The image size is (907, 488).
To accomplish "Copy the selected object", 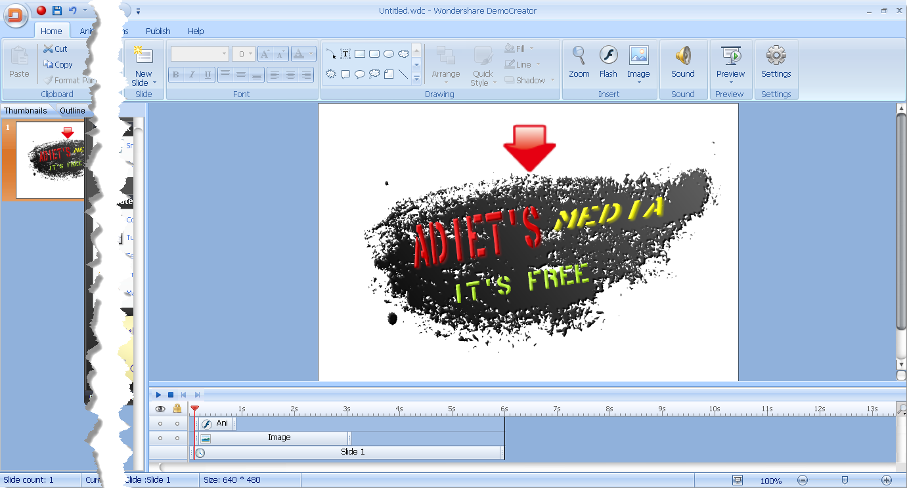I will 58,64.
